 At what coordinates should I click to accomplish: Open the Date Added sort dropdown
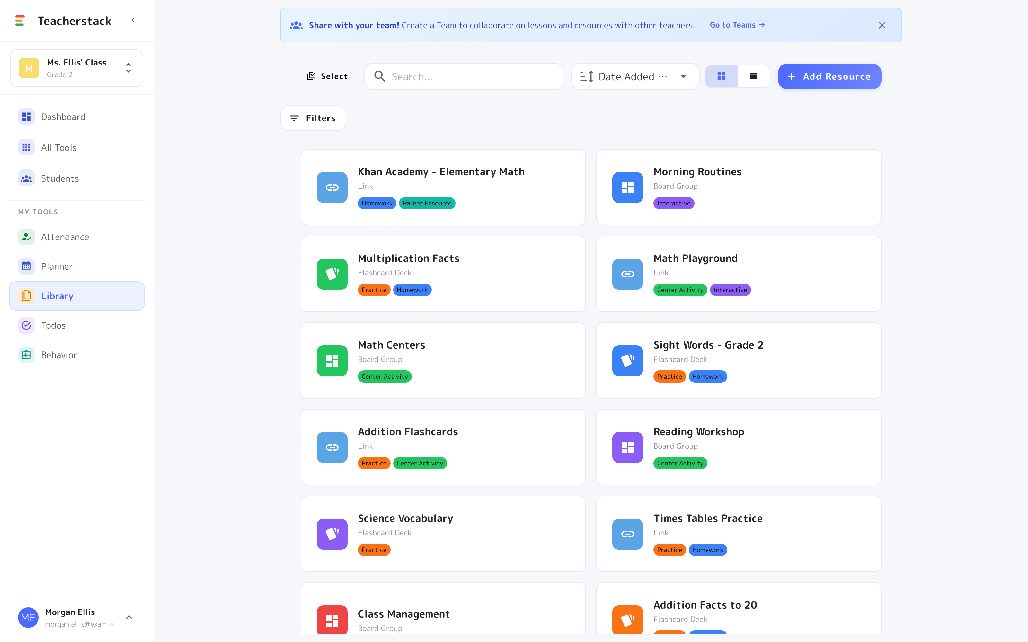tap(635, 76)
